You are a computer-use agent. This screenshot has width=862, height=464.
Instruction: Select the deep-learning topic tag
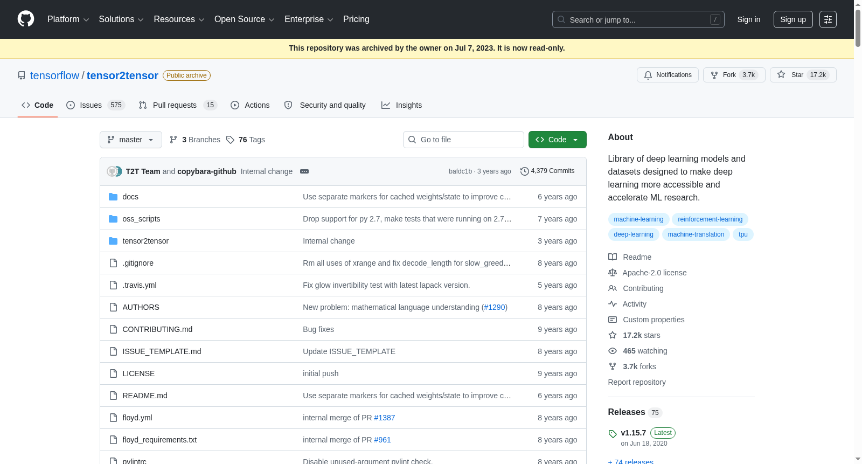click(634, 234)
